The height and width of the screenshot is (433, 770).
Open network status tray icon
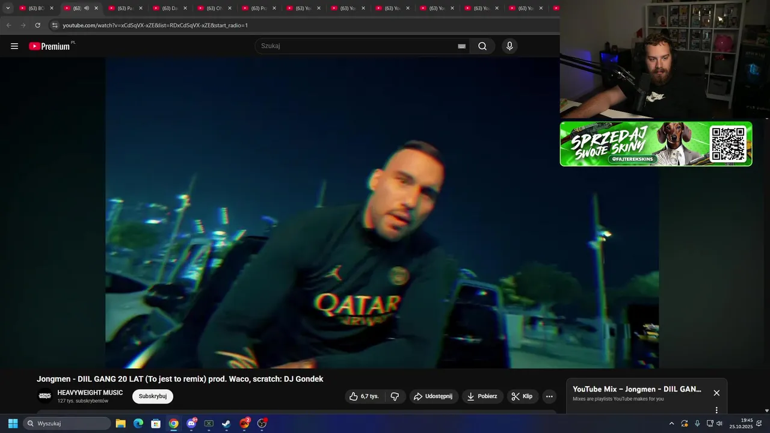pos(710,423)
